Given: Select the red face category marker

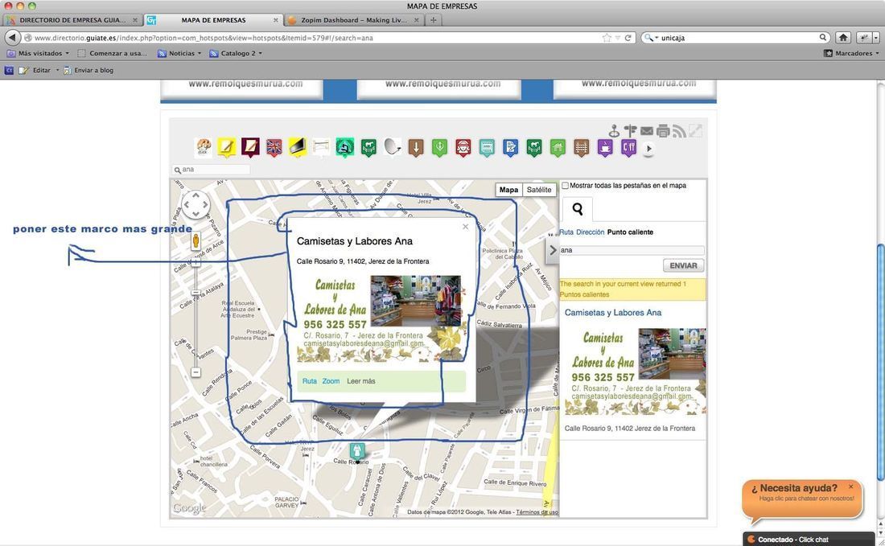Looking at the screenshot, I should 463,147.
